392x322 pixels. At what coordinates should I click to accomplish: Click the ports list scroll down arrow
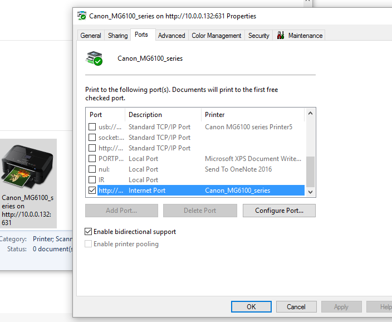click(311, 192)
